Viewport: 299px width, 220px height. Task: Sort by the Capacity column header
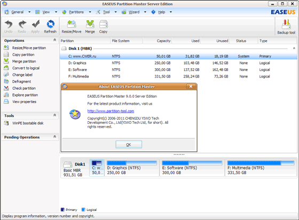pyautogui.click(x=157, y=41)
